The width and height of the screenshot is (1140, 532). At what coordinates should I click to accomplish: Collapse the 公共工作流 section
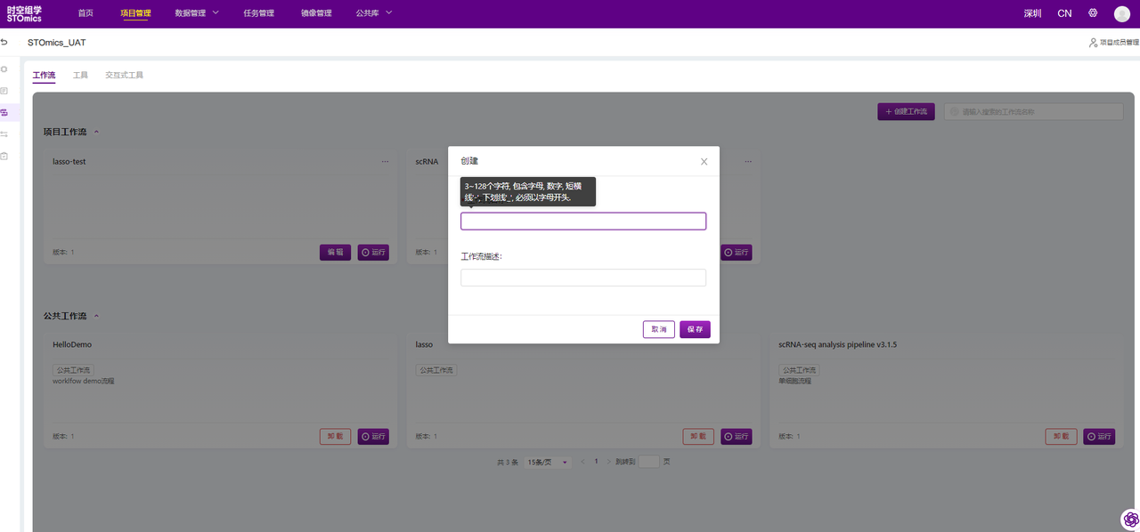click(96, 316)
